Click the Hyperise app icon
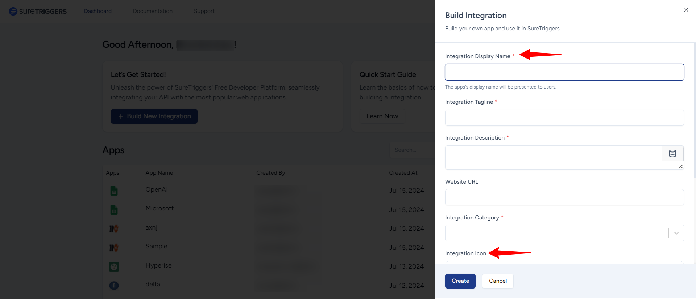The image size is (696, 299). click(x=114, y=266)
